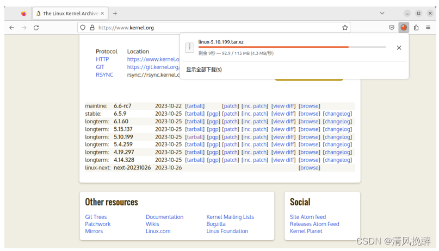Screen dimensions: 439x251
Task: Open changelog for longterm 5.10.199
Action: coord(337,137)
